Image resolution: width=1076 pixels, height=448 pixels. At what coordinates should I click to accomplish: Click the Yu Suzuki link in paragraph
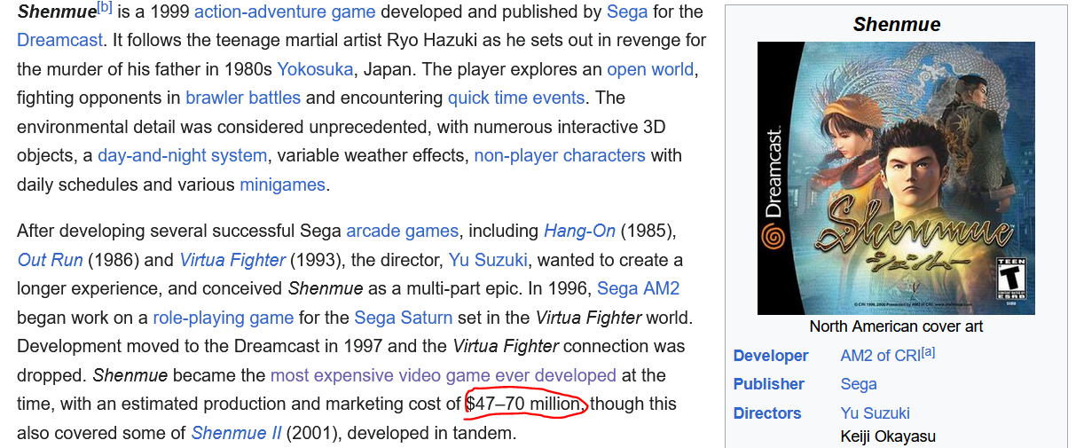(x=490, y=261)
